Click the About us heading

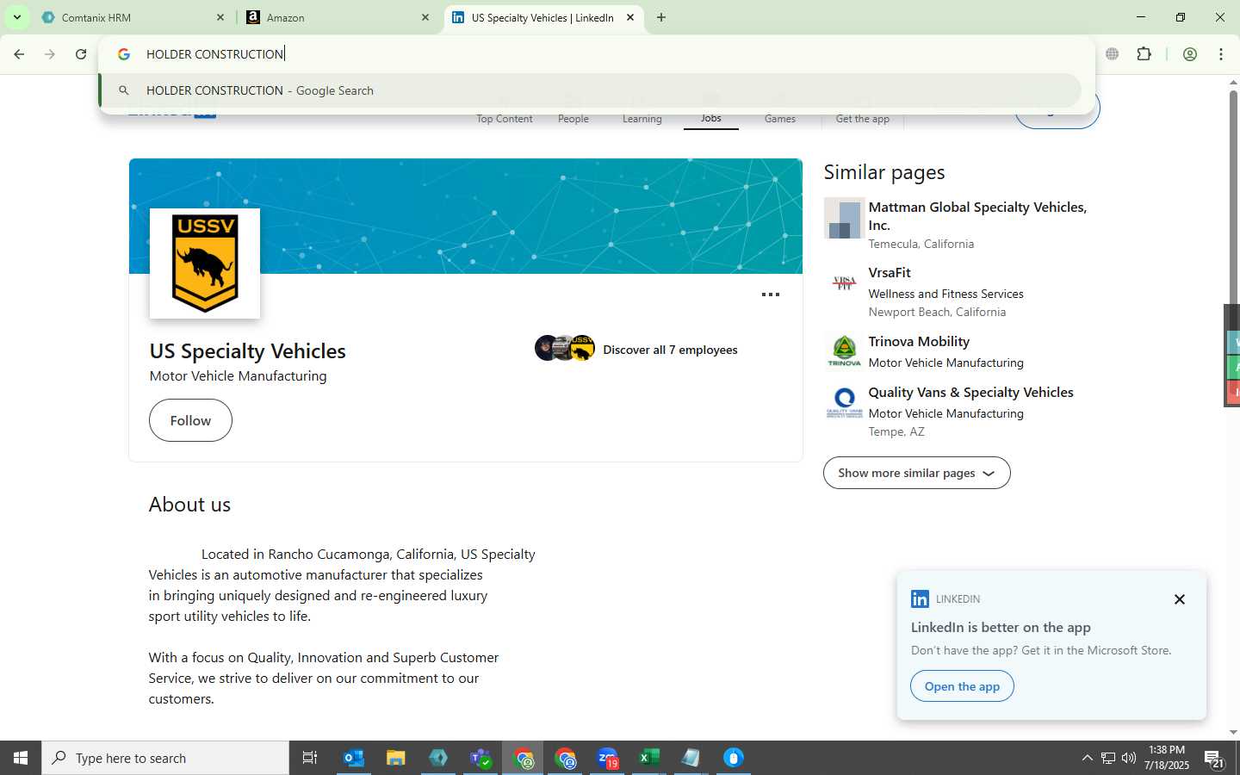(189, 505)
